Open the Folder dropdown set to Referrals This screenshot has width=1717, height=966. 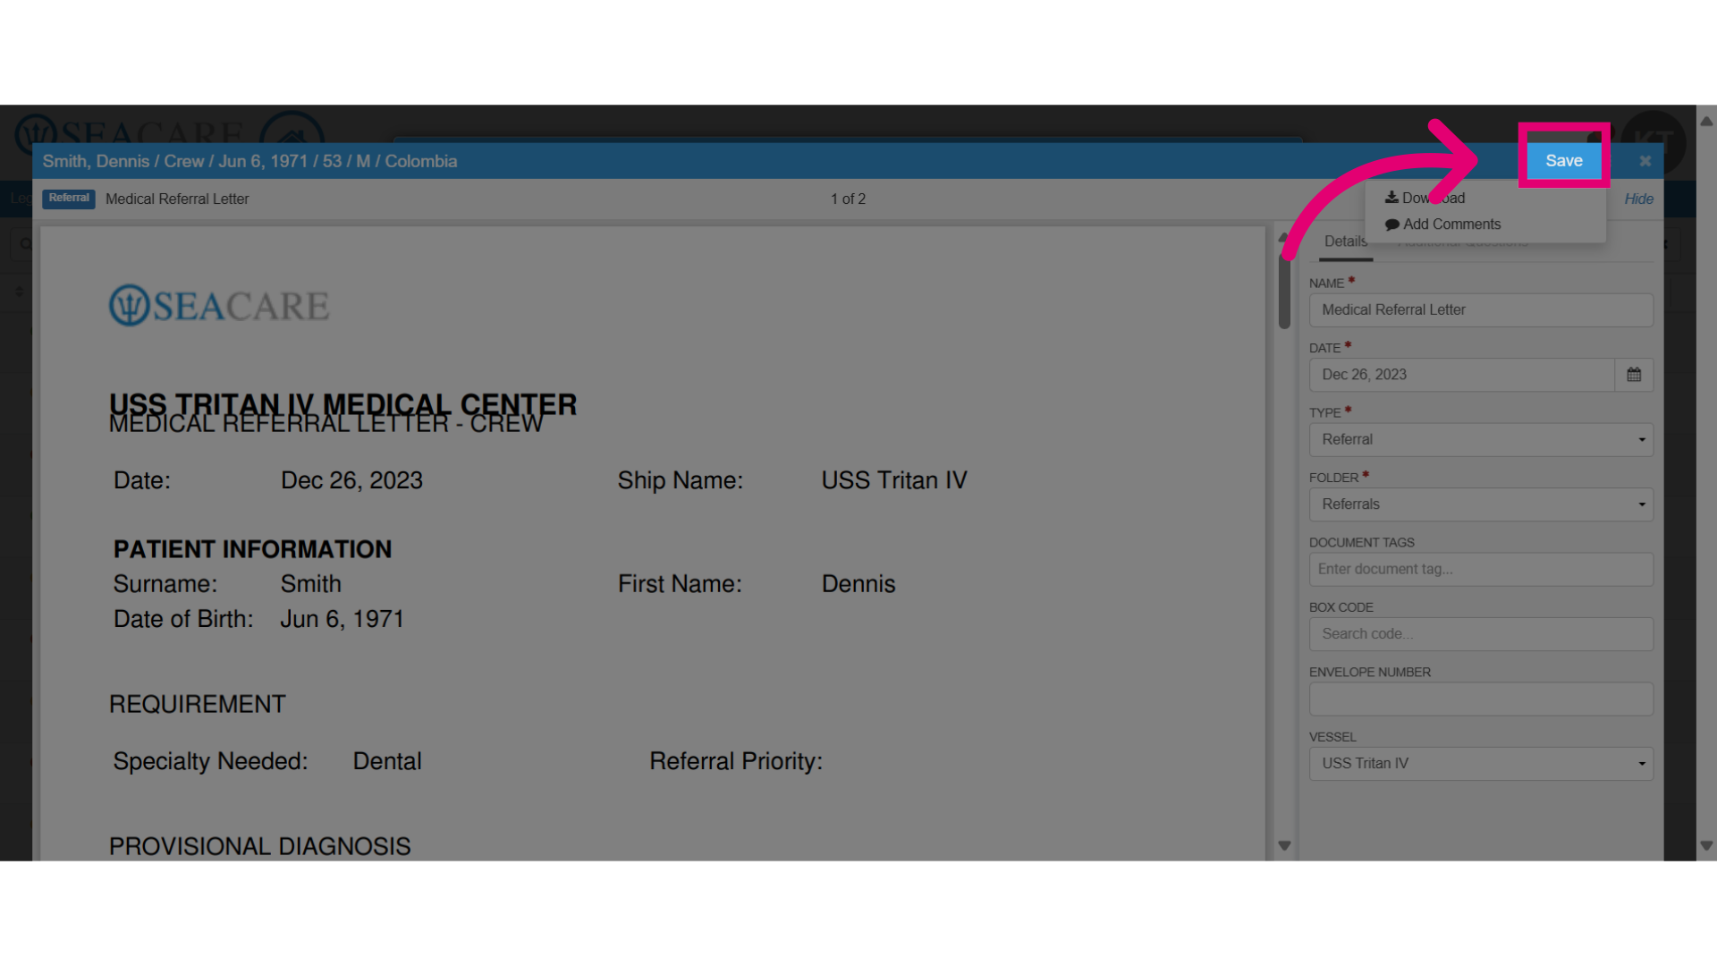pos(1481,504)
